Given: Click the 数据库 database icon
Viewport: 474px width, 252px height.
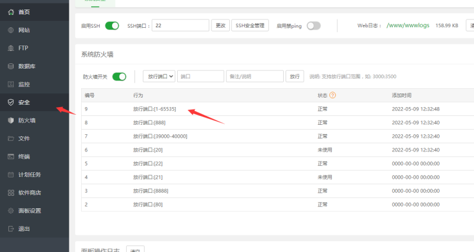Looking at the screenshot, I should 10,66.
